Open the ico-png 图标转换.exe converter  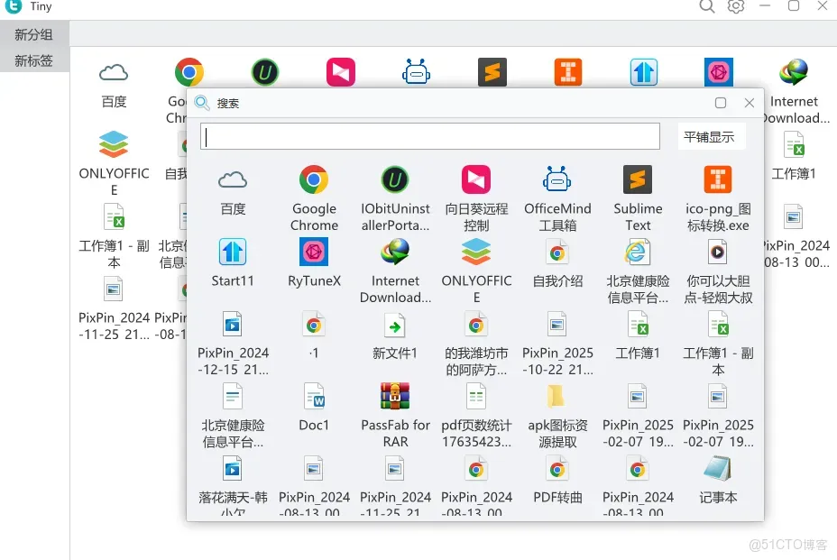pyautogui.click(x=719, y=179)
